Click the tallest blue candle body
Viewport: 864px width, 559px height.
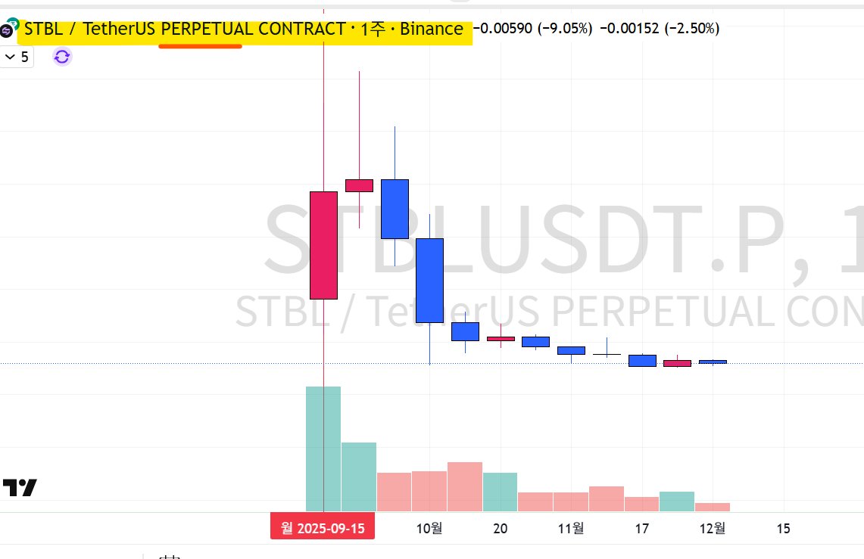point(429,280)
